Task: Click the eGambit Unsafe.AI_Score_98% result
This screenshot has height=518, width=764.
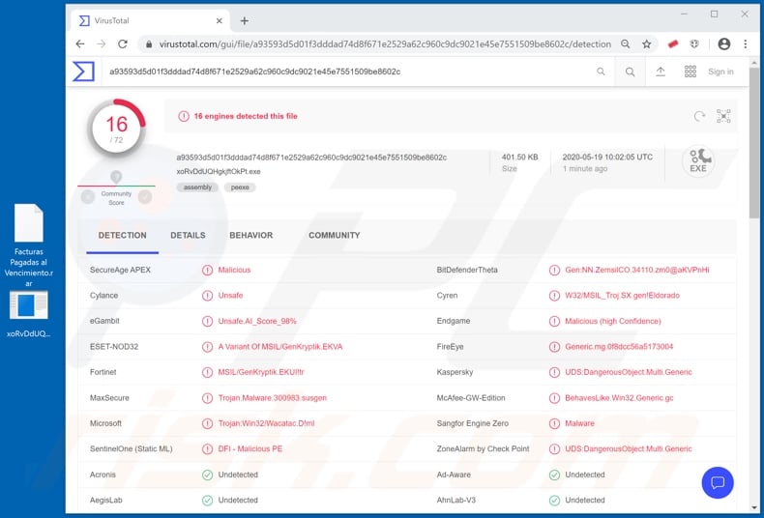Action: (257, 321)
